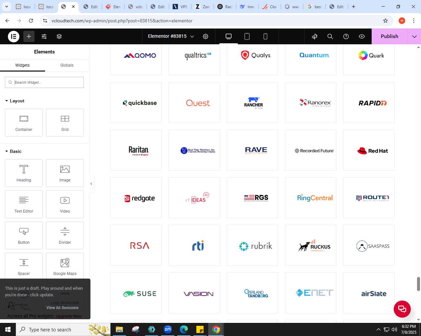Close the active browser tab
The width and height of the screenshot is (421, 336).
click(73, 7)
